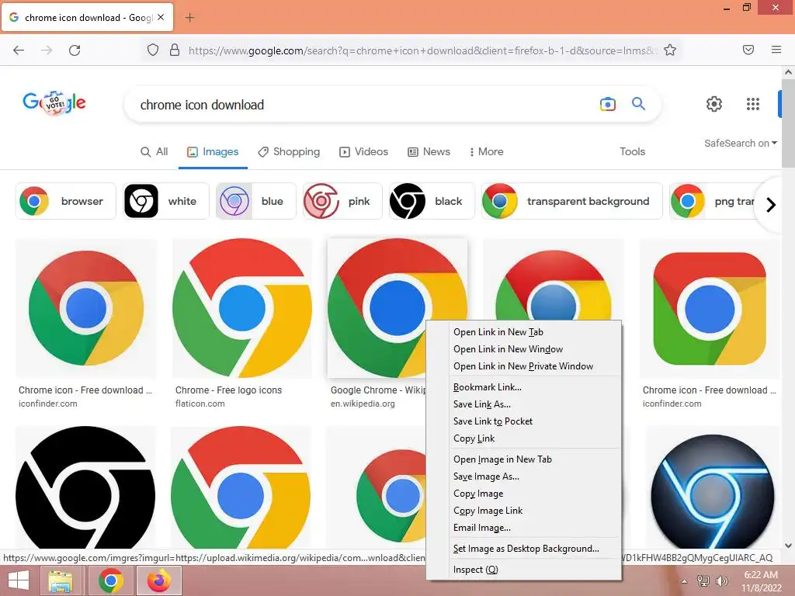This screenshot has height=596, width=795.
Task: Open the tracking protection shield icon
Action: coord(153,50)
